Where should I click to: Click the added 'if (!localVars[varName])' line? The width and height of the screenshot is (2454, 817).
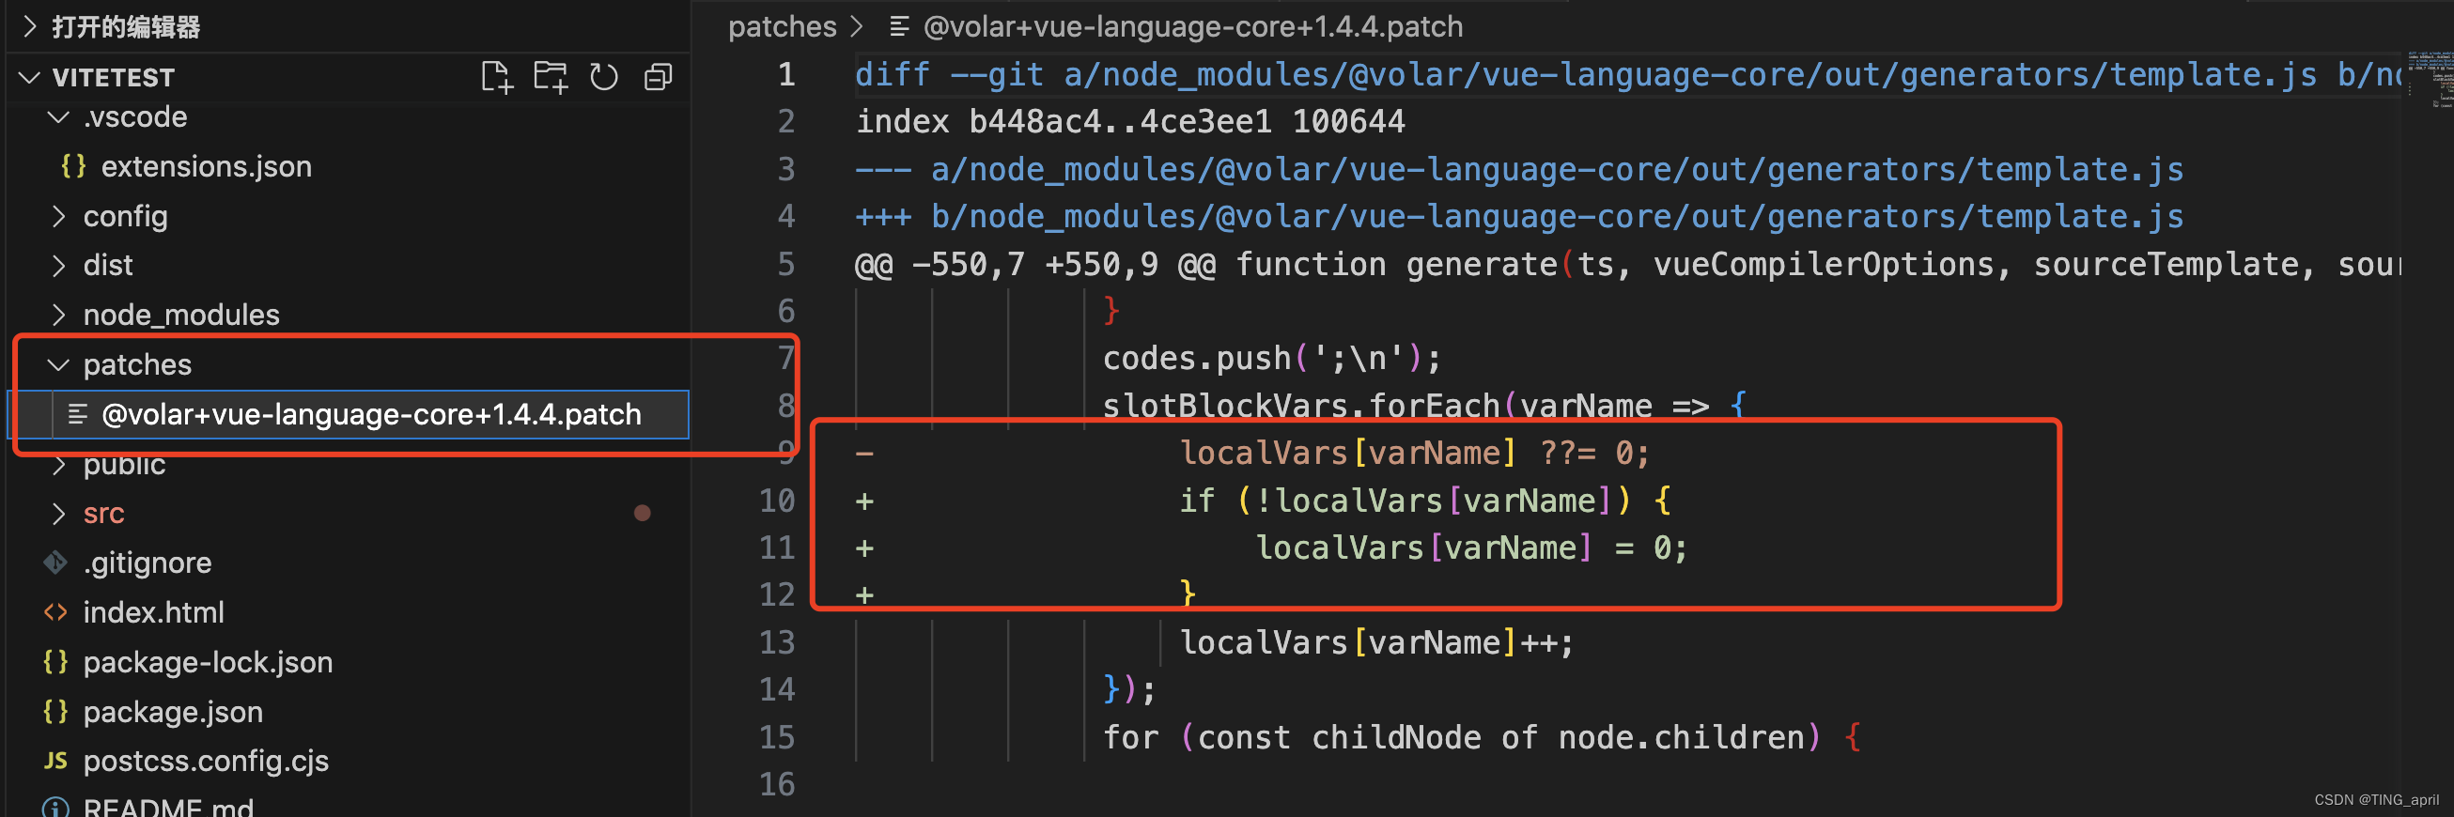pos(1424,501)
